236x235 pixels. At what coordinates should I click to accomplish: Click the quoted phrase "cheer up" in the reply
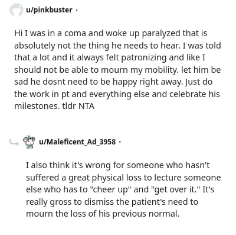point(111,189)
